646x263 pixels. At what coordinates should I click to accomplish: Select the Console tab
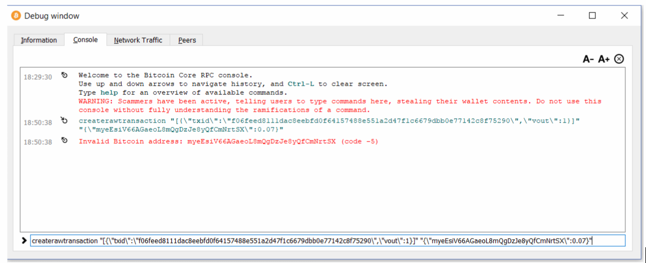(x=85, y=40)
